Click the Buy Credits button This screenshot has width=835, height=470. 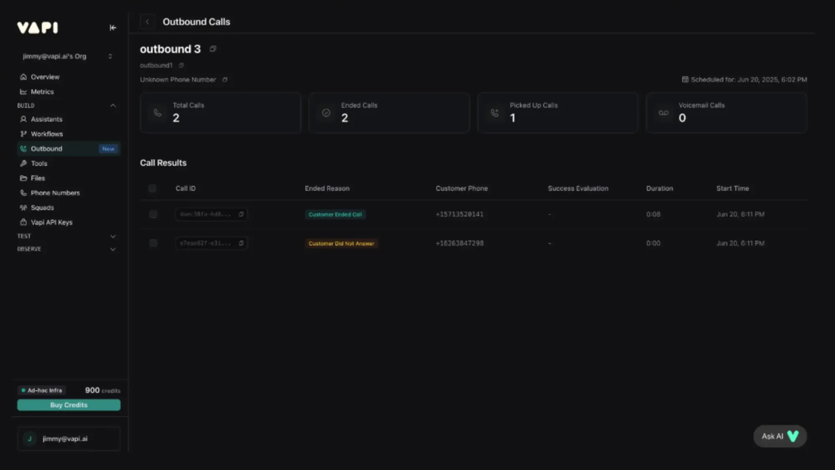coord(69,405)
